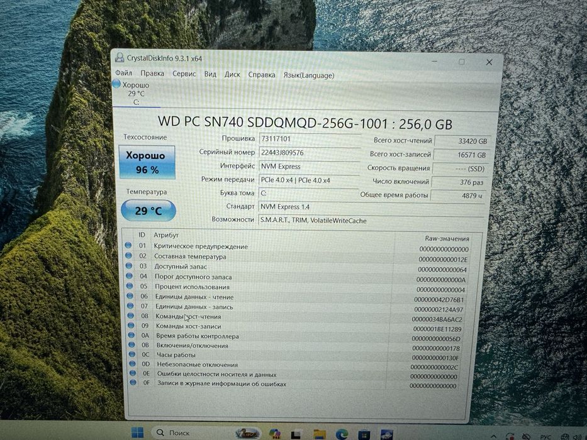This screenshot has height=440, width=587.
Task: Open the Файл menu
Action: pos(123,72)
